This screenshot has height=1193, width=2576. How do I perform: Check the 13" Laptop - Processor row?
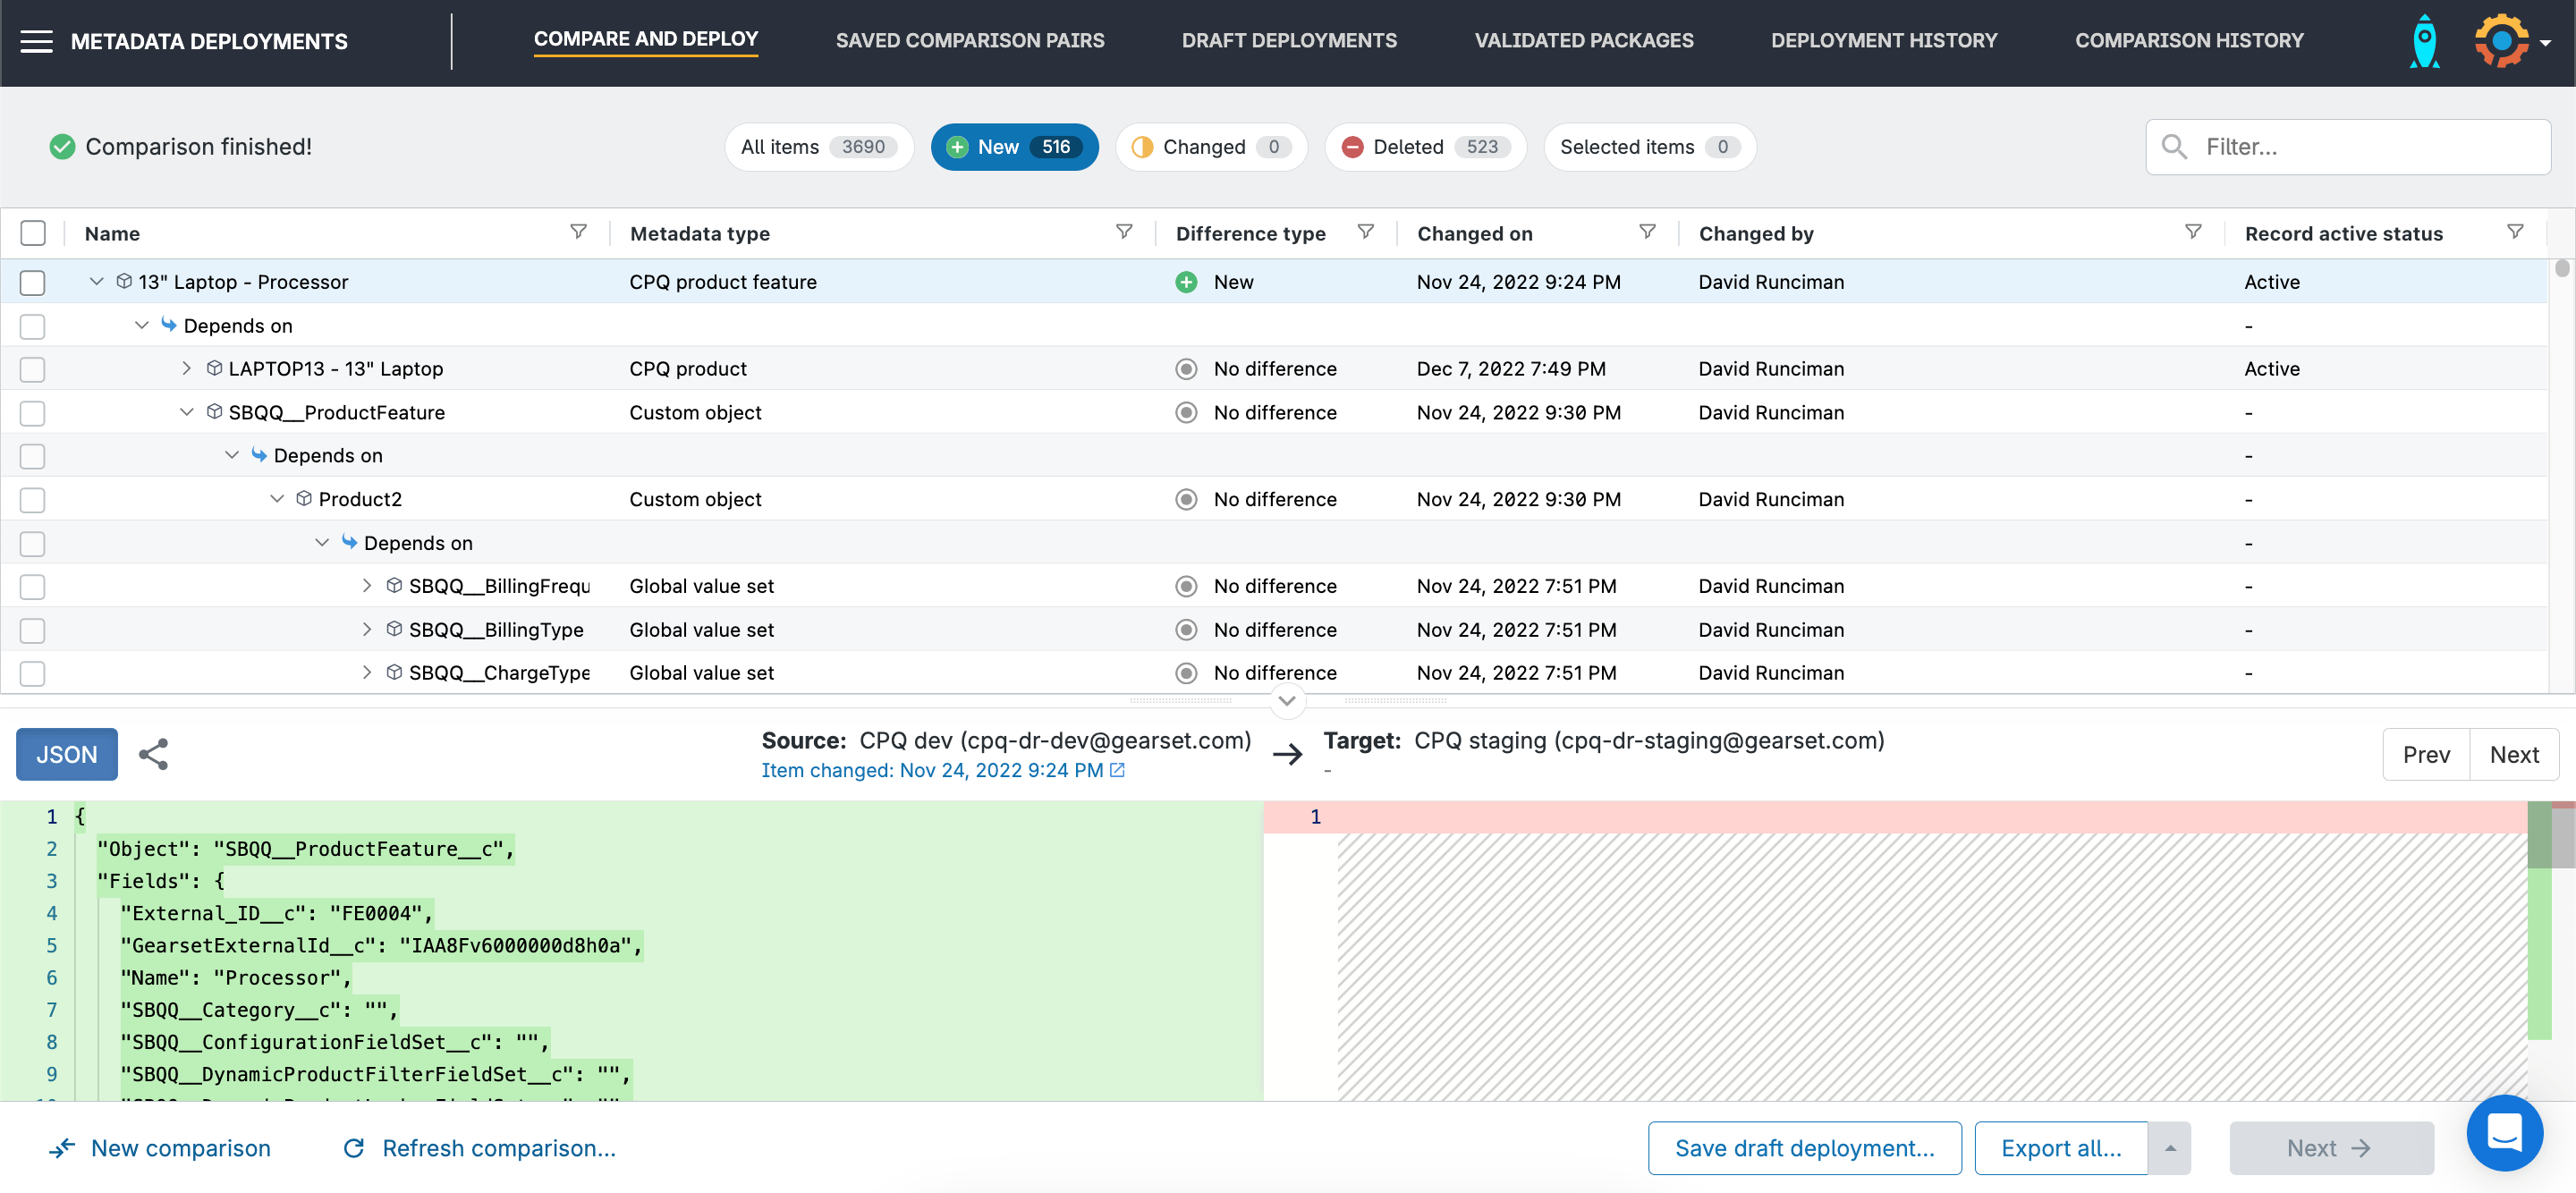click(33, 283)
